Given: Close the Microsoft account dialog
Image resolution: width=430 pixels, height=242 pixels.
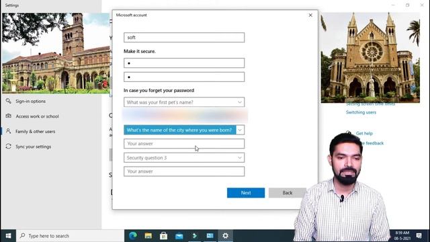Looking at the screenshot, I should [310, 15].
